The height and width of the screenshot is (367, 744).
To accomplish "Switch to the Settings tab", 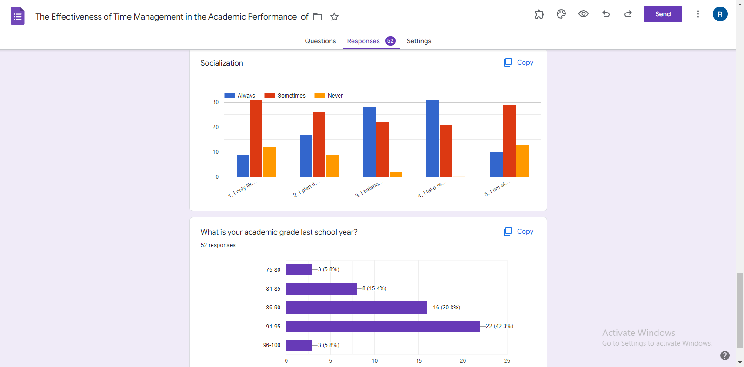I will click(x=418, y=41).
